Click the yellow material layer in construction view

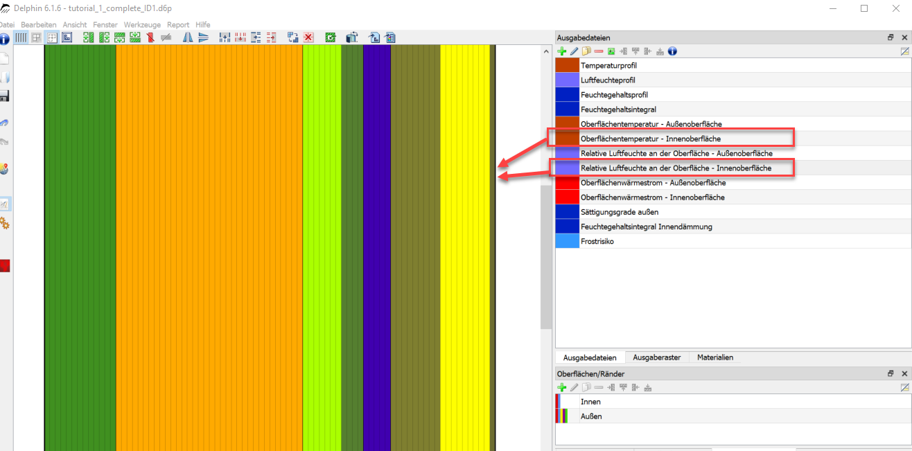point(465,247)
